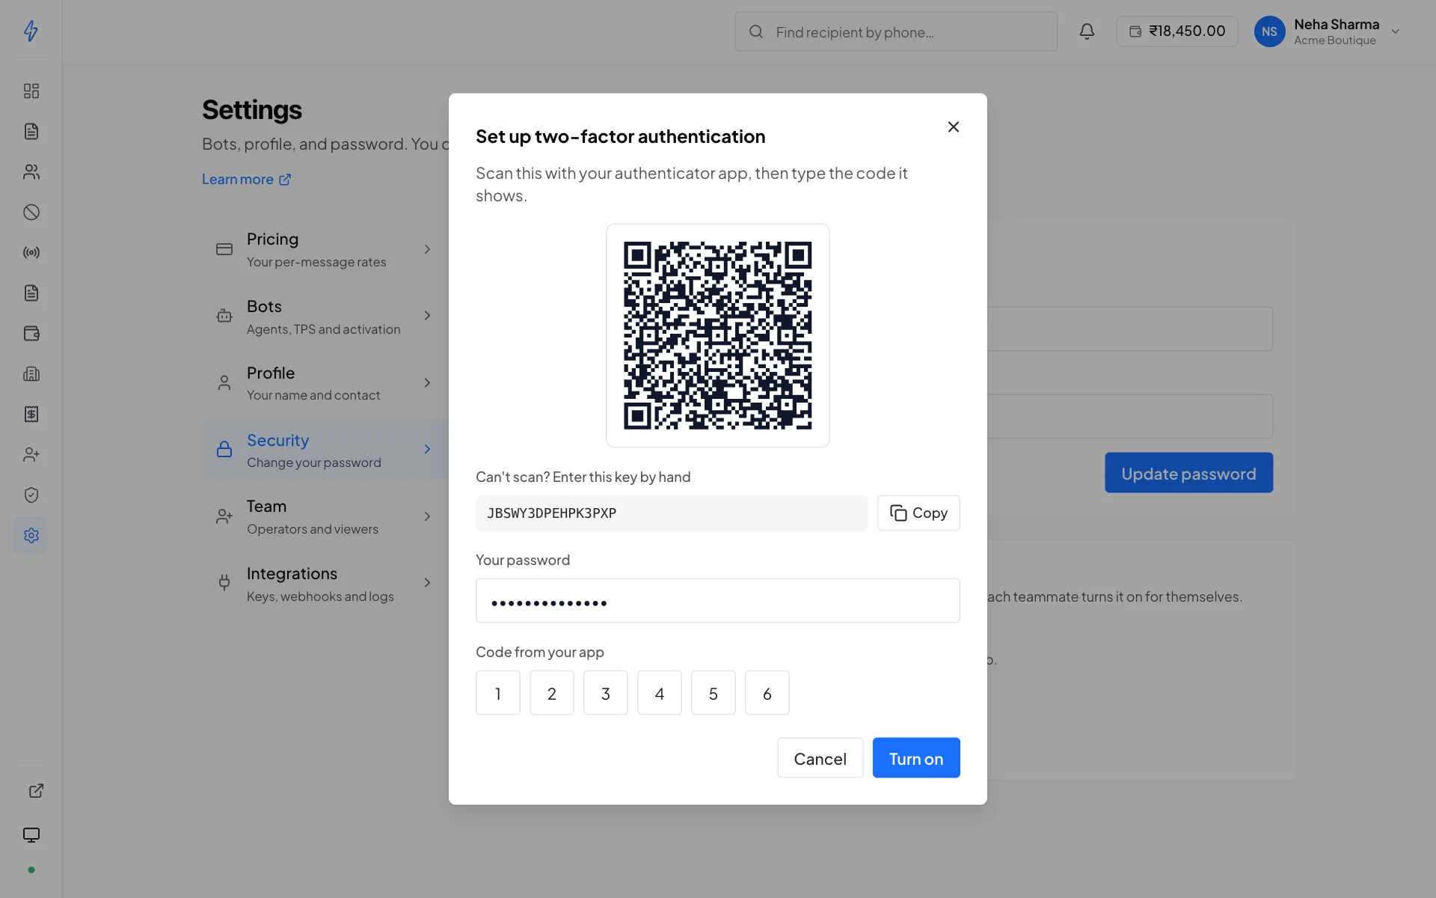Click Update password button
This screenshot has height=898, width=1436.
[1188, 473]
